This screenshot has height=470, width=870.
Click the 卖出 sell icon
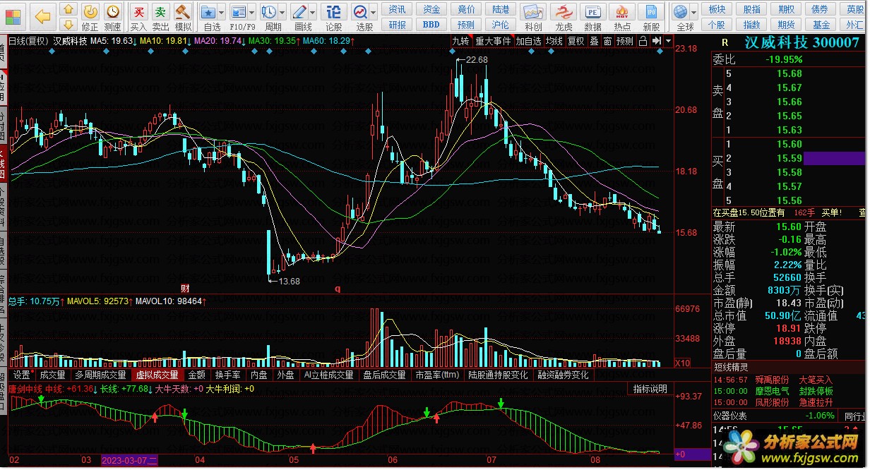tap(161, 16)
